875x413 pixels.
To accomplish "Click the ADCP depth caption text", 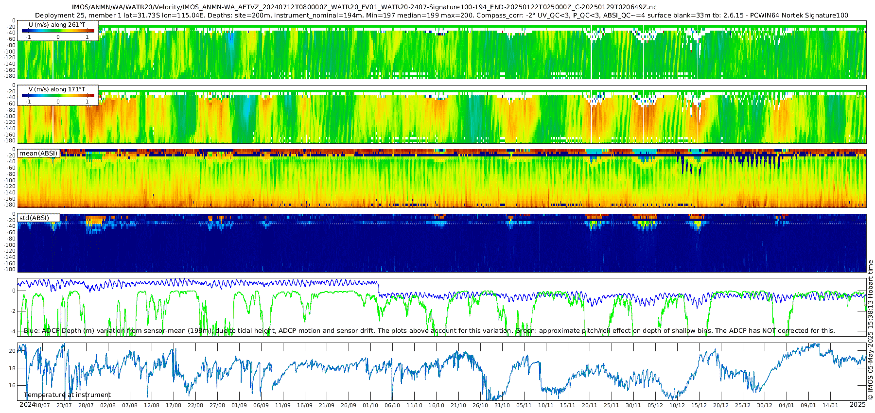I will [x=429, y=330].
